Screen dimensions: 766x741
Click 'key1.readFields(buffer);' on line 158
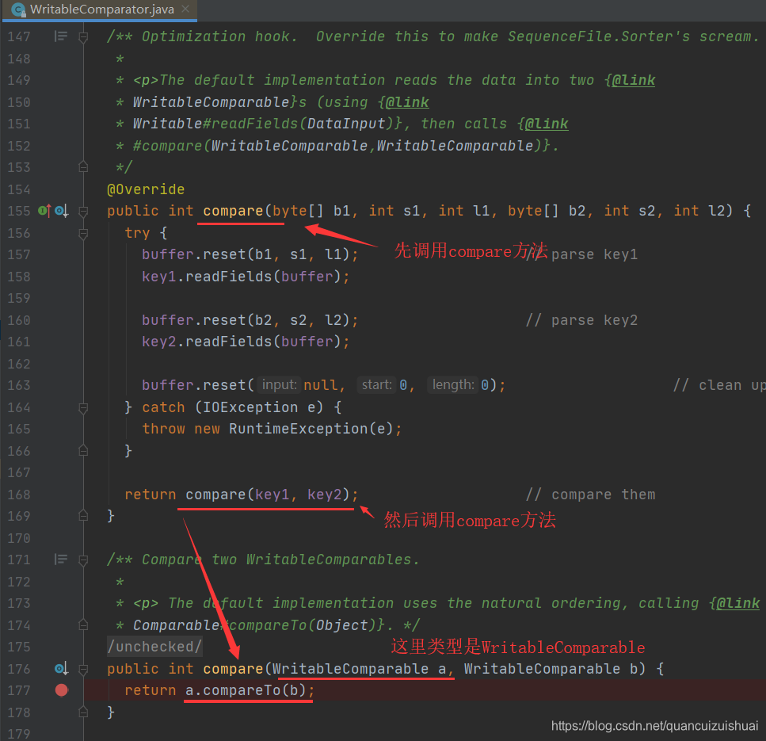(x=246, y=277)
